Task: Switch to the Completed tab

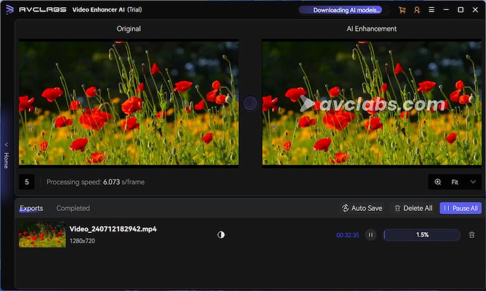Action: pyautogui.click(x=73, y=208)
